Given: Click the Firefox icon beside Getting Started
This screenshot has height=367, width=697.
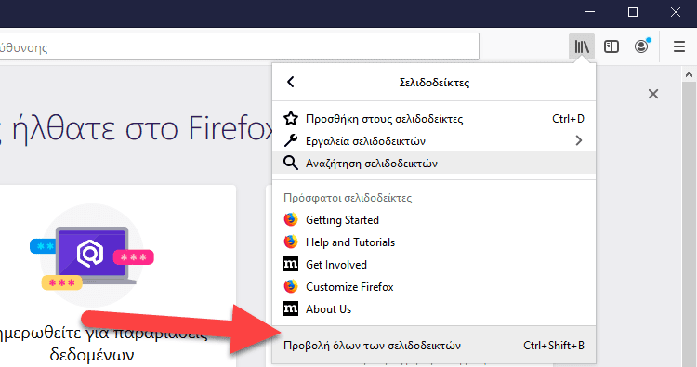Looking at the screenshot, I should click(291, 219).
